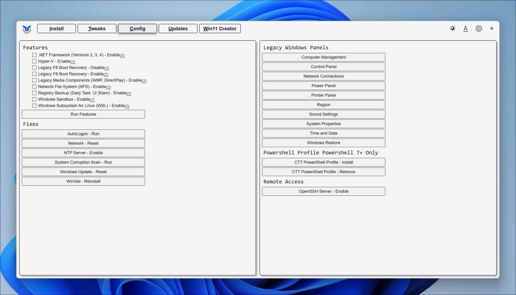Open help for Legacy Media Components feature

click(144, 81)
